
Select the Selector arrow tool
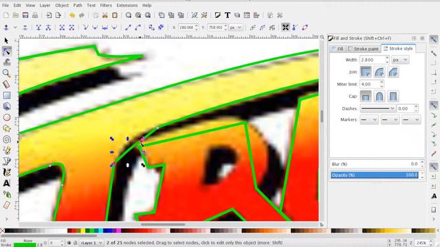pos(6,41)
